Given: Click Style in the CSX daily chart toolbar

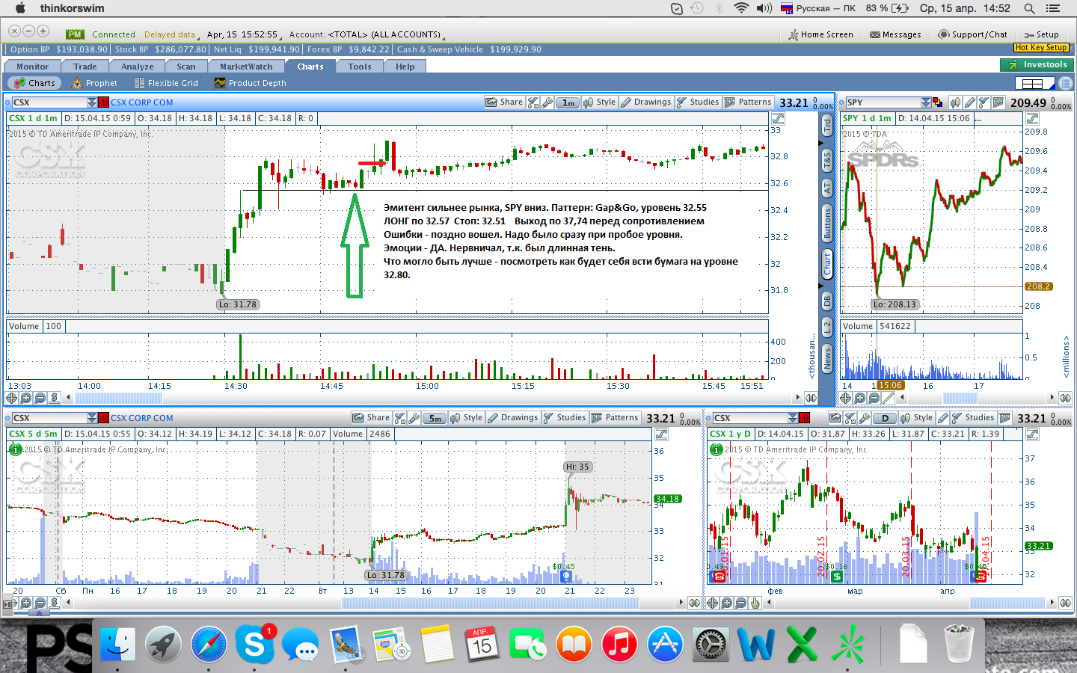Looking at the screenshot, I should click(916, 418).
